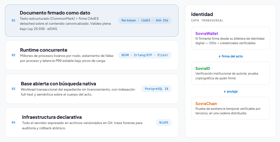The height and width of the screenshot is (142, 280).
Task: Open the SovraWallet link
Action: tap(207, 33)
